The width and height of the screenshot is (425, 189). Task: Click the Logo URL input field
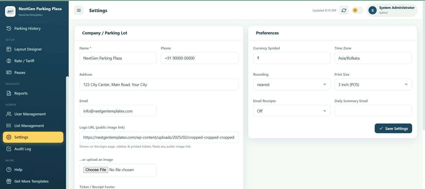pos(159,137)
